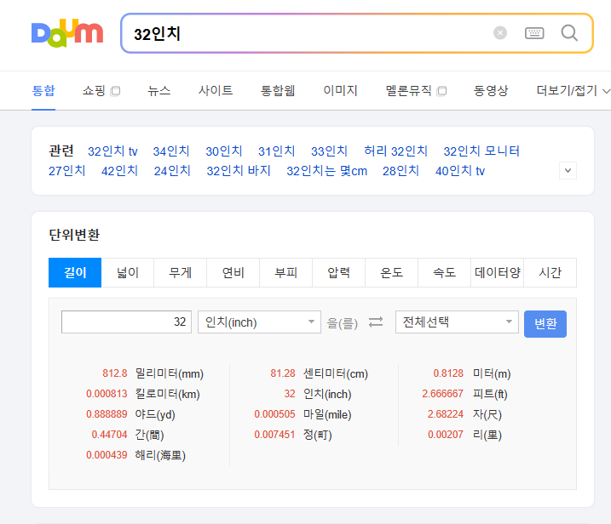Clear the search box text

(x=500, y=33)
